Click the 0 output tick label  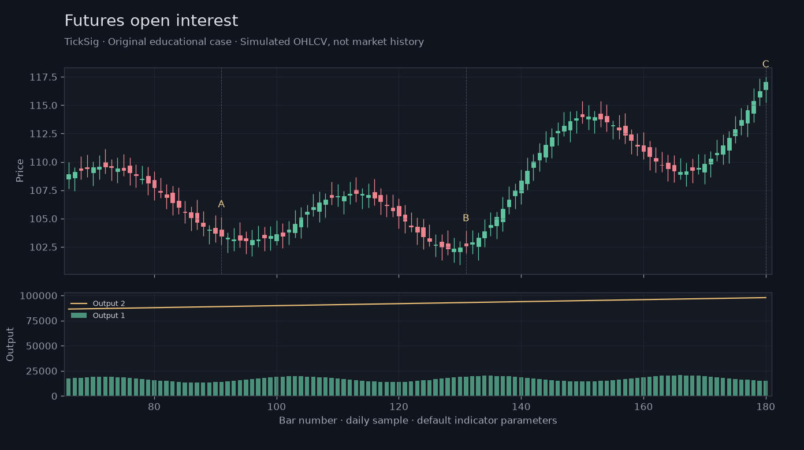pyautogui.click(x=55, y=396)
